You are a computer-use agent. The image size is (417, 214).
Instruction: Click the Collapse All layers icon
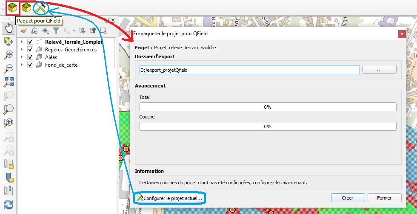[93, 31]
